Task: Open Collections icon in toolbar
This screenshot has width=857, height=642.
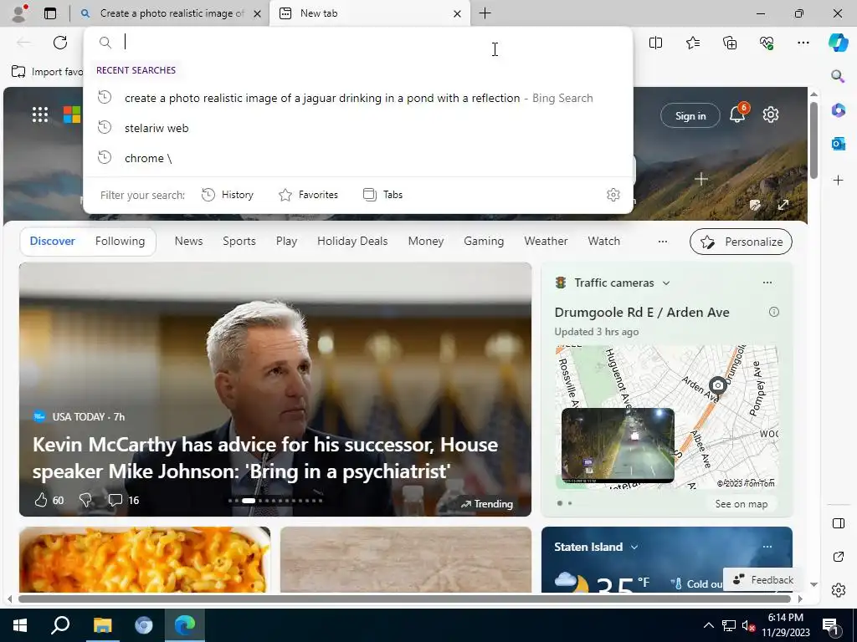Action: click(x=730, y=43)
